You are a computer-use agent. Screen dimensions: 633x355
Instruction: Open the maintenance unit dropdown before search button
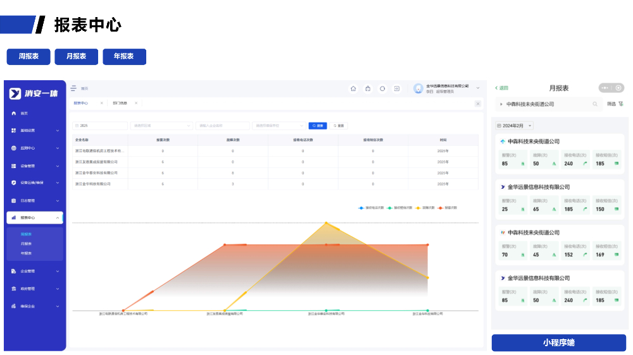(x=279, y=126)
